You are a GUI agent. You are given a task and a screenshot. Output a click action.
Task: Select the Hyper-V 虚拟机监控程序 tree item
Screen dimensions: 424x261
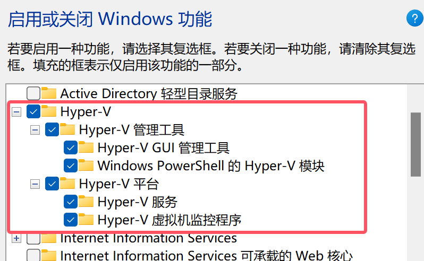[x=170, y=220]
